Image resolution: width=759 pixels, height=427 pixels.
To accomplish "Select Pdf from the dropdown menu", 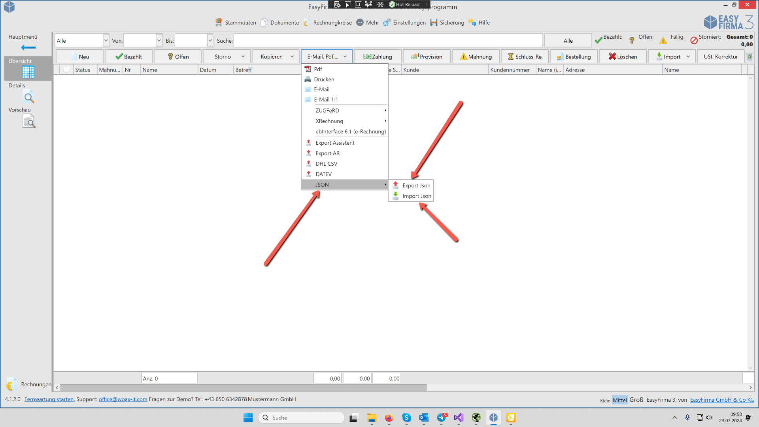I will [x=344, y=69].
